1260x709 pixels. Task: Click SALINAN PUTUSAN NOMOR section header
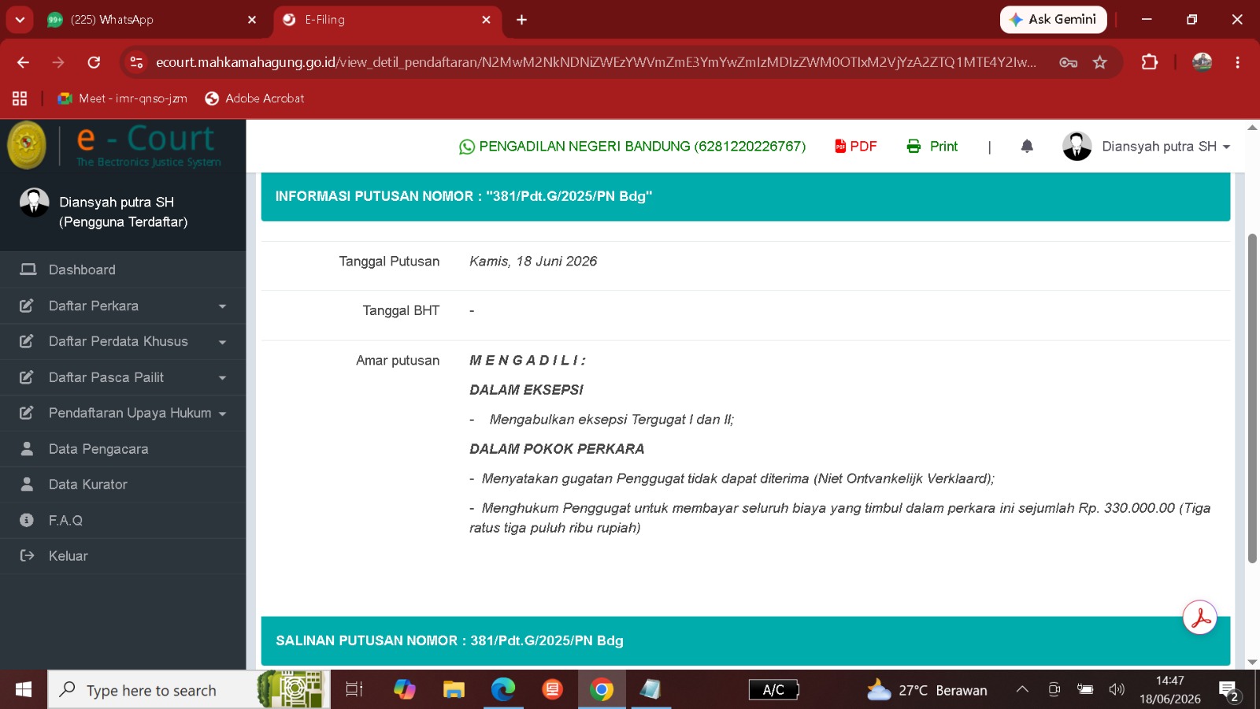[x=746, y=640]
